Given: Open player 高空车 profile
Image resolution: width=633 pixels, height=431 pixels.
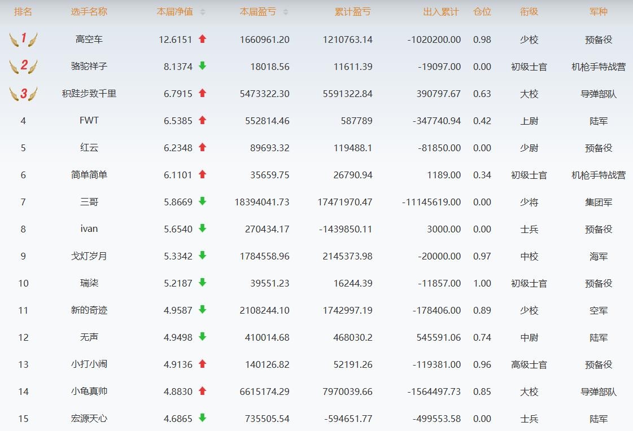Looking at the screenshot, I should coord(89,39).
